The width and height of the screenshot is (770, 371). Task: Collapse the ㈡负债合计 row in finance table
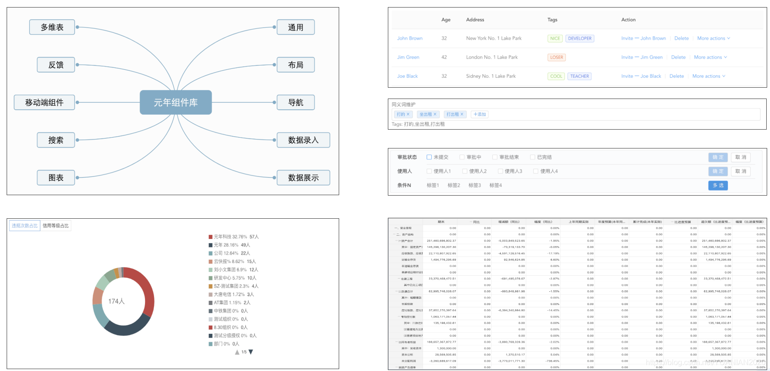397,292
